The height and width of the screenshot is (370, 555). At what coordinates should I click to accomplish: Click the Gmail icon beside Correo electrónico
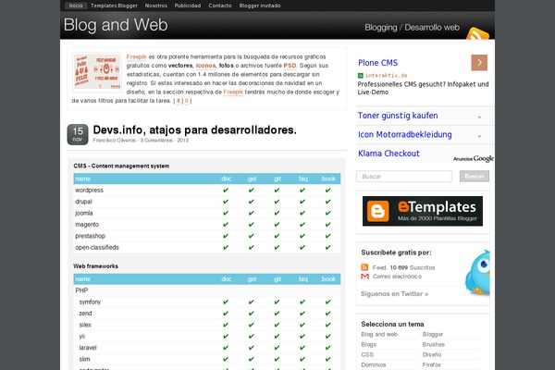click(364, 277)
